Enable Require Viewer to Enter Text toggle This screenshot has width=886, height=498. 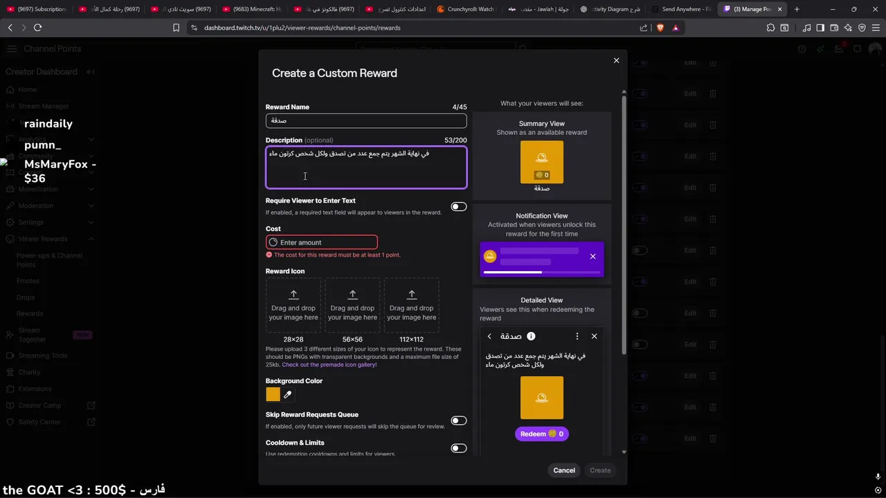tap(458, 206)
